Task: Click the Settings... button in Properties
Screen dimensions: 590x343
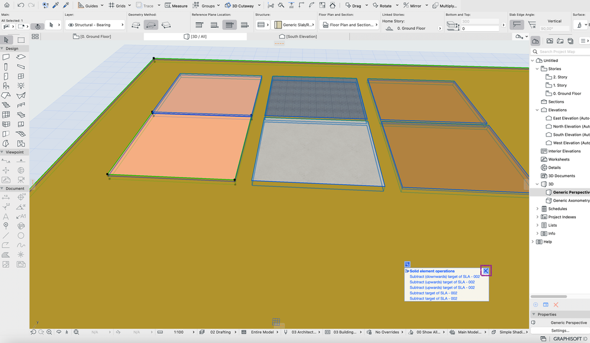Action: tap(560, 331)
